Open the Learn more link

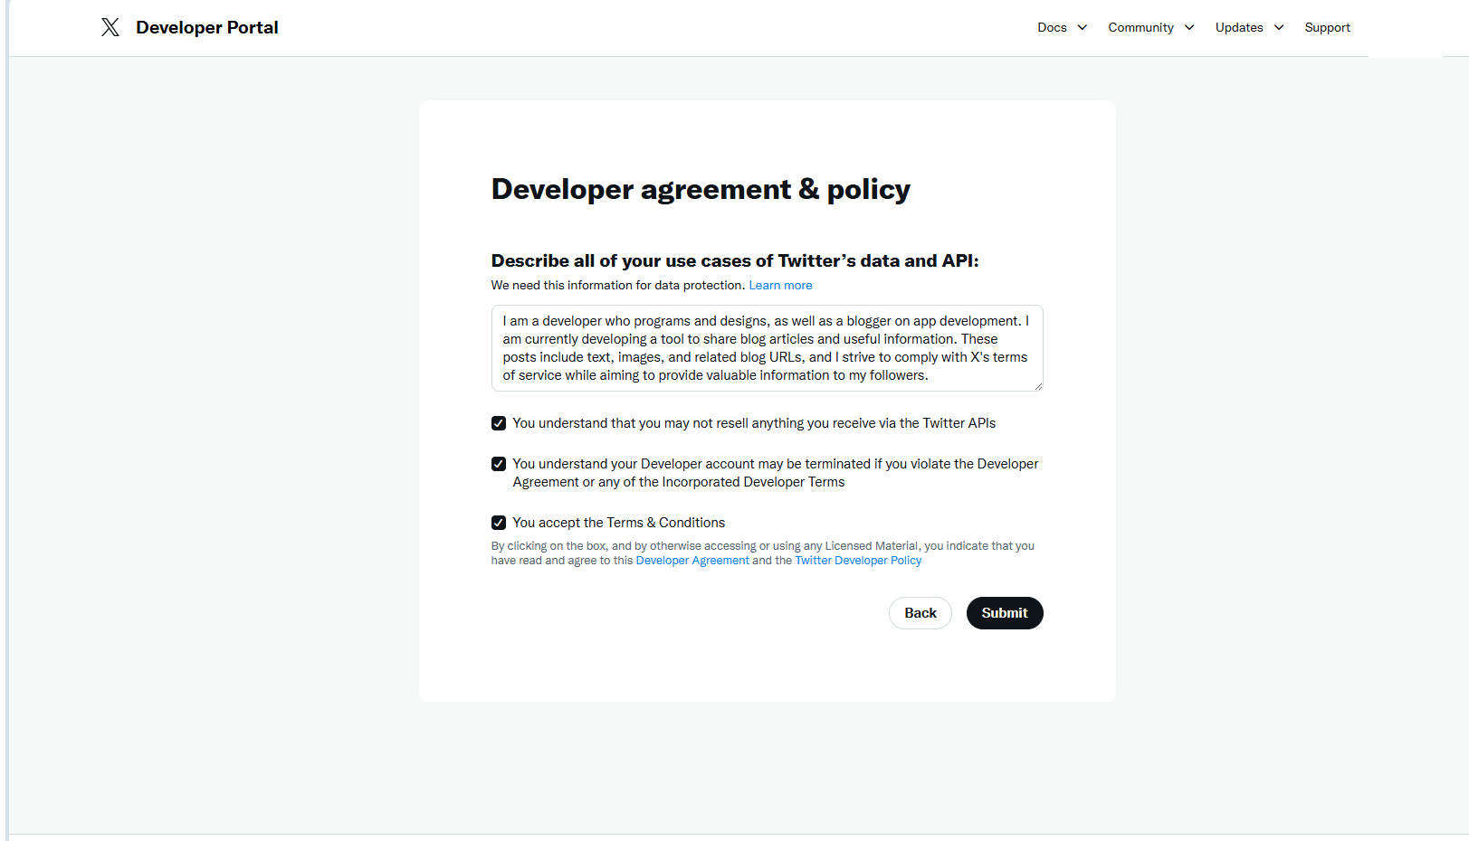click(x=780, y=285)
